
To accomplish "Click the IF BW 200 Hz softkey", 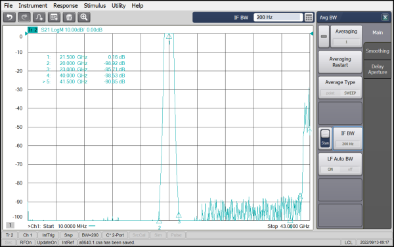I will (347, 139).
